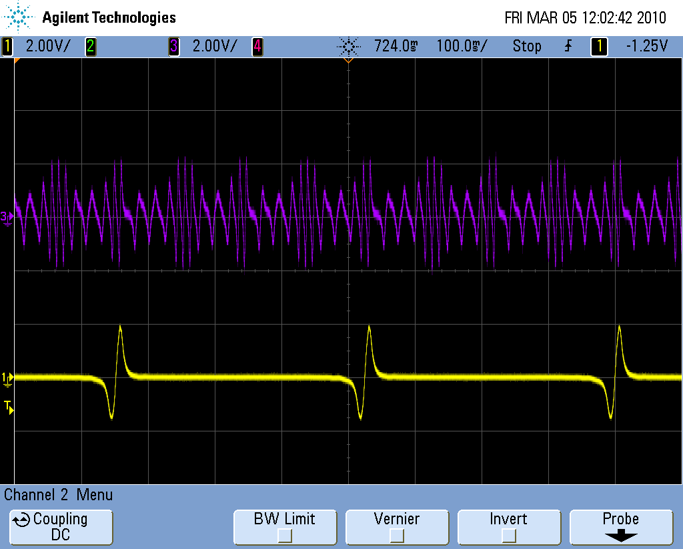The width and height of the screenshot is (683, 549).
Task: Cycle the Coupling DC selector
Action: tap(60, 527)
